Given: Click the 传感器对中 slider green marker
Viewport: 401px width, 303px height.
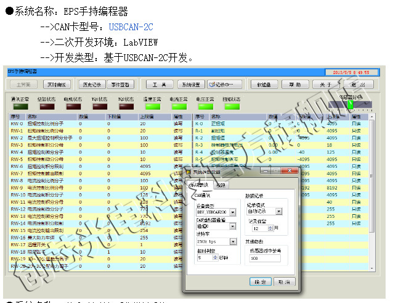Looking at the screenshot, I should pos(350,104).
